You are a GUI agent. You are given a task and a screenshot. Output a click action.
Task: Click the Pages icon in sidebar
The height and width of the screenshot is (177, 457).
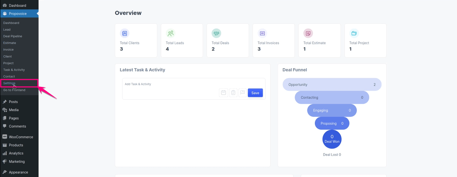[5, 118]
